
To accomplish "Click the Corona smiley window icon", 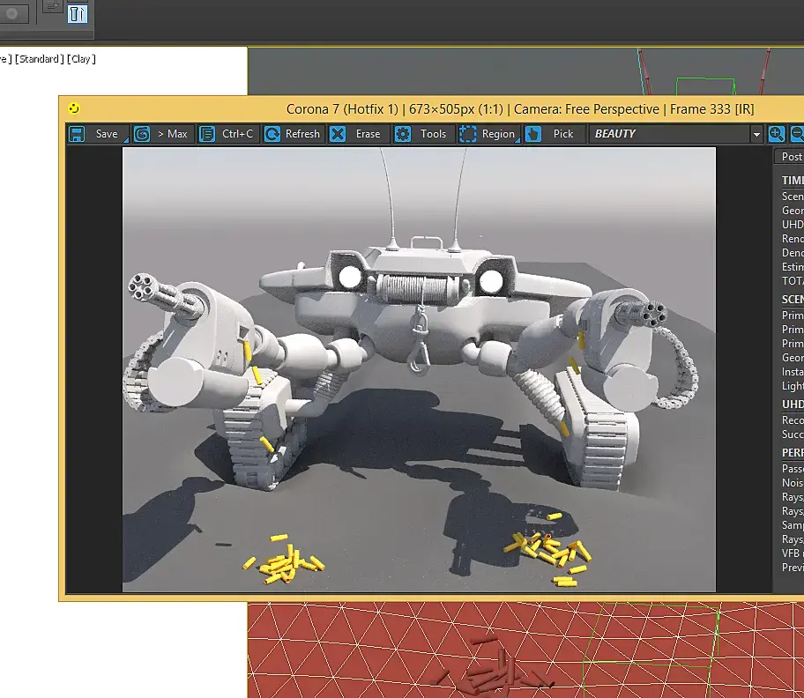I will click(x=74, y=108).
